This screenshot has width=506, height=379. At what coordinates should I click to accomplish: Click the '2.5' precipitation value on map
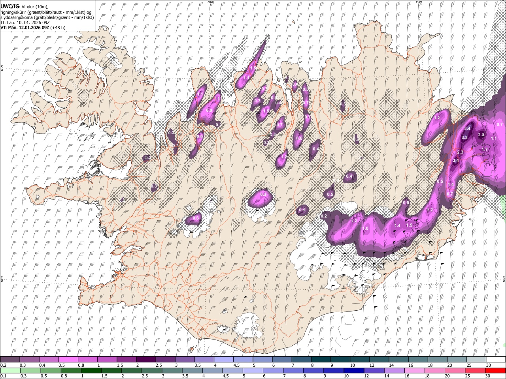(481, 135)
